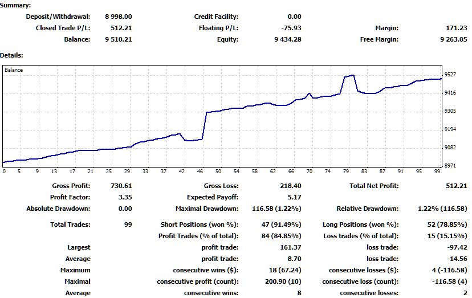
Task: Click the Equity value 9 434.28
Action: pyautogui.click(x=288, y=39)
